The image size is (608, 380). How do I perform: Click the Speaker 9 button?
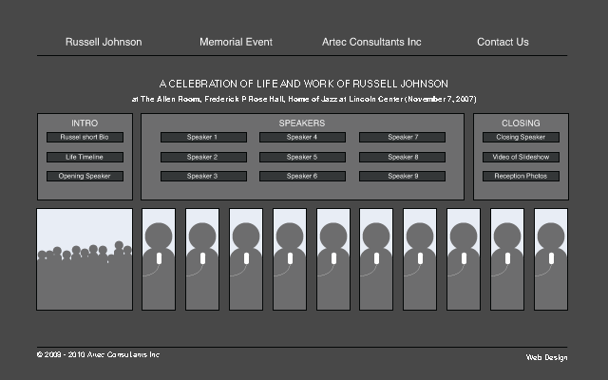pyautogui.click(x=403, y=176)
